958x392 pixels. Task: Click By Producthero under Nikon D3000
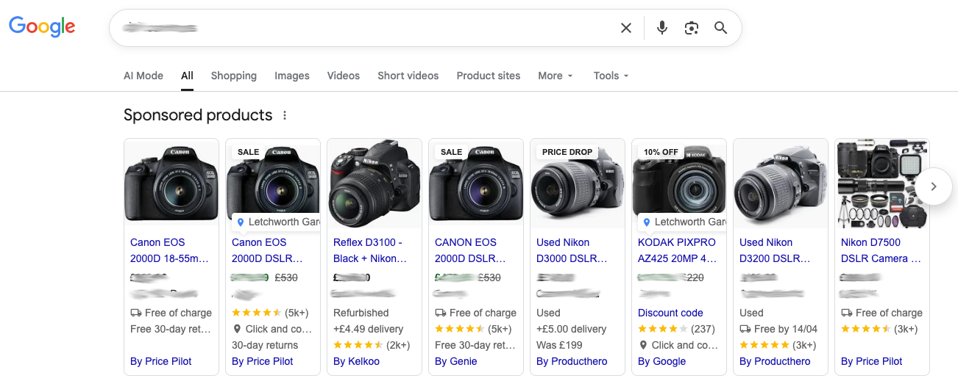pyautogui.click(x=572, y=361)
